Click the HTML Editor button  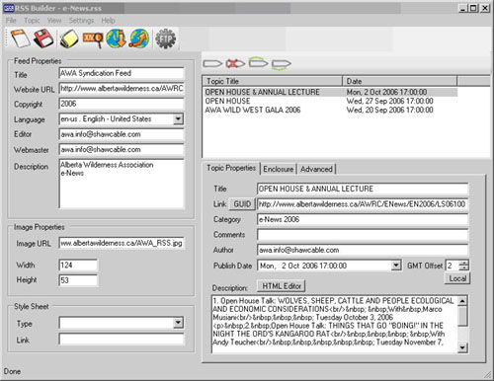[x=282, y=286]
